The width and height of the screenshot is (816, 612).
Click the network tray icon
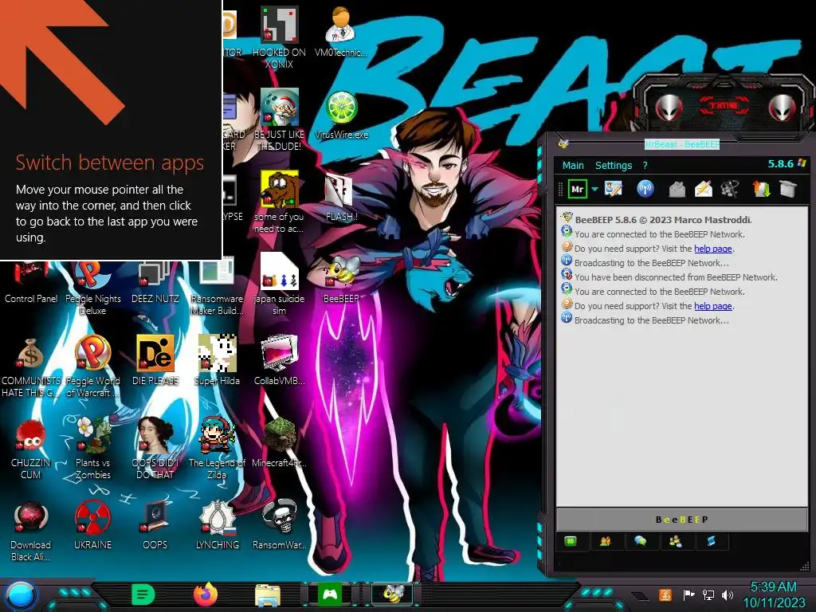click(708, 594)
